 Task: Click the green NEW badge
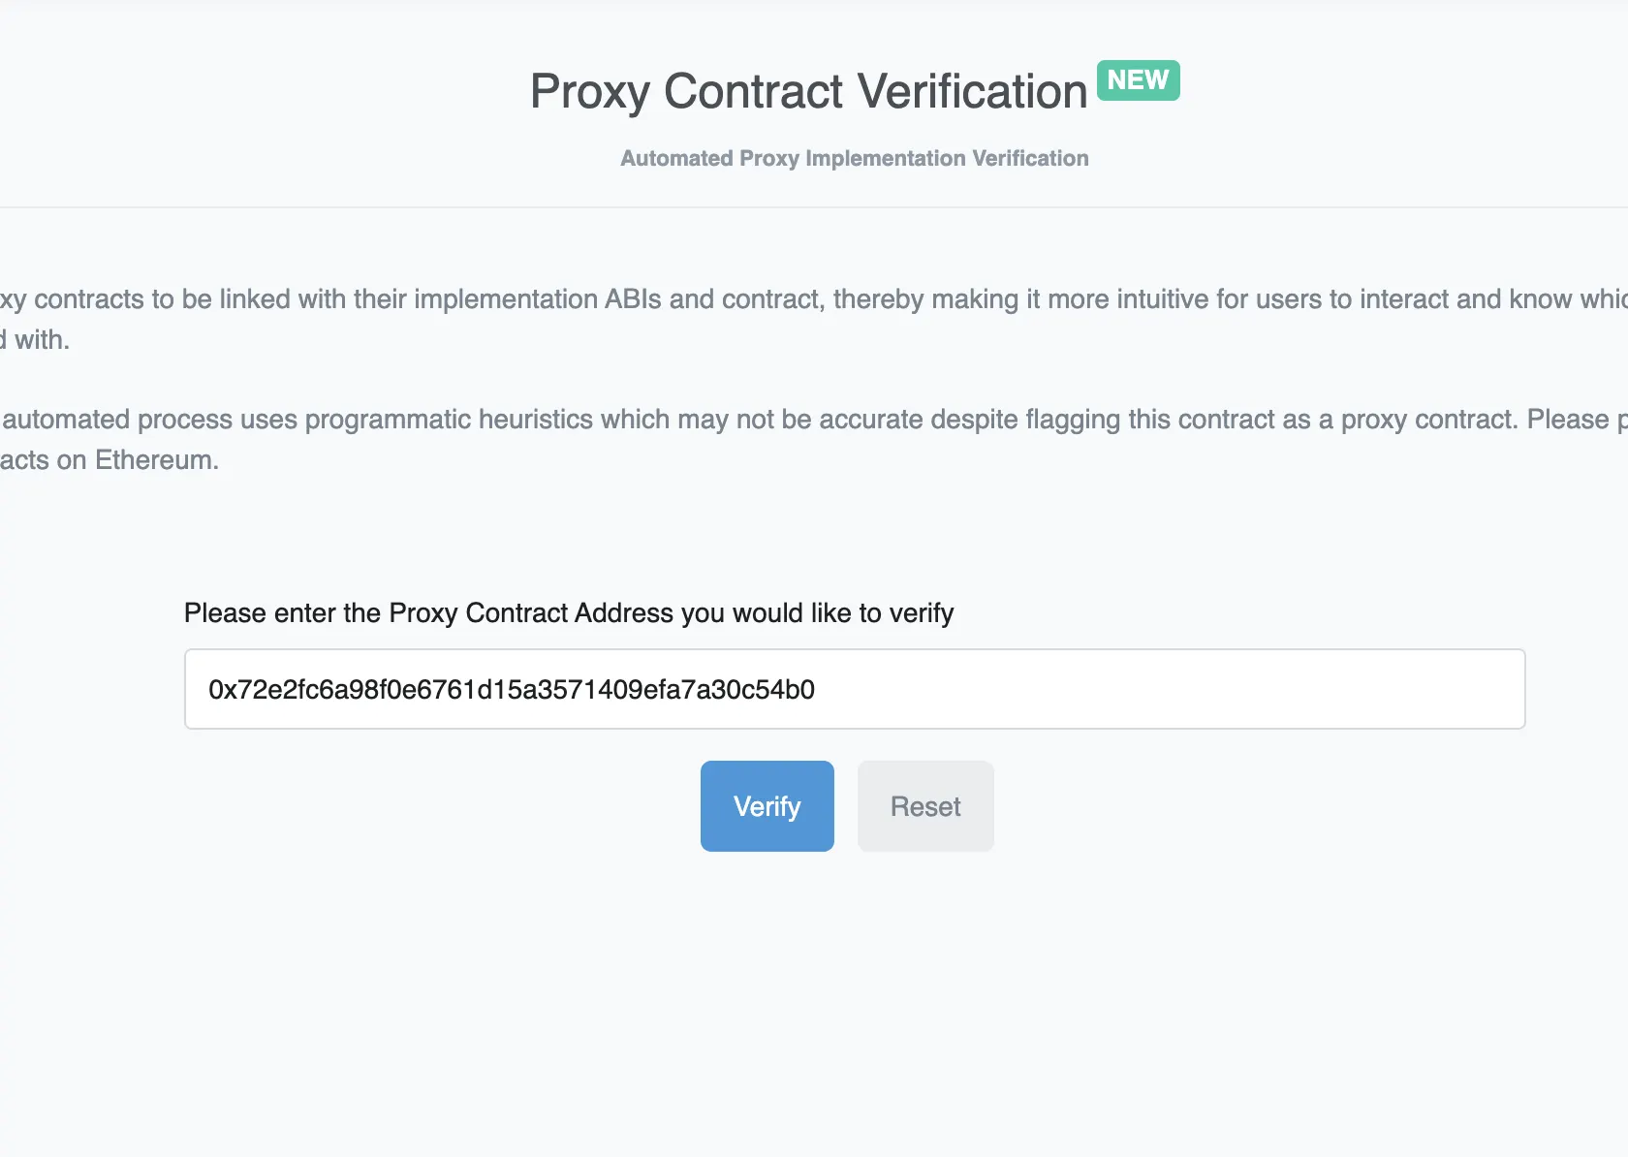[1138, 80]
